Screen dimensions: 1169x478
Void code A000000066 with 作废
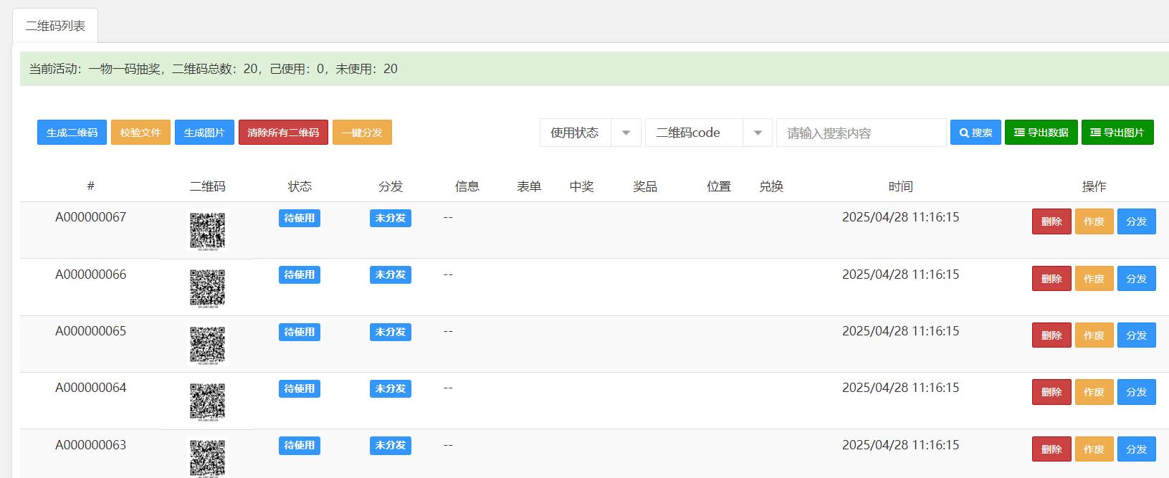coord(1094,279)
